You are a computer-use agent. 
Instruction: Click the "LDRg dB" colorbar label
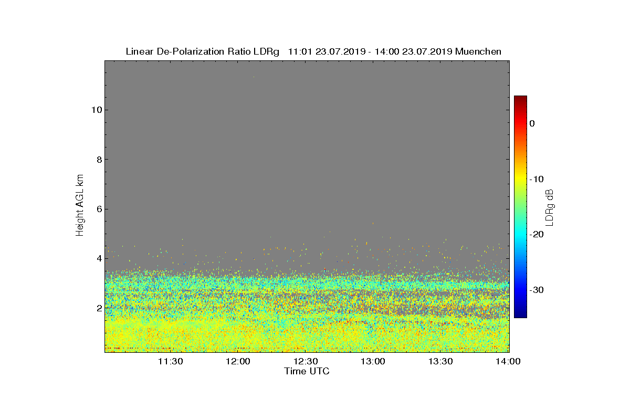550,207
